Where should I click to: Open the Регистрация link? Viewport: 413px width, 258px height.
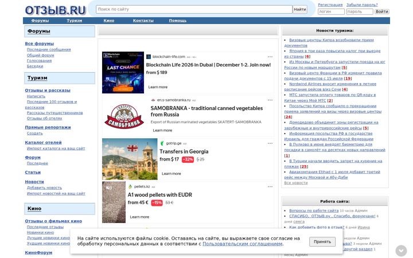click(x=330, y=5)
